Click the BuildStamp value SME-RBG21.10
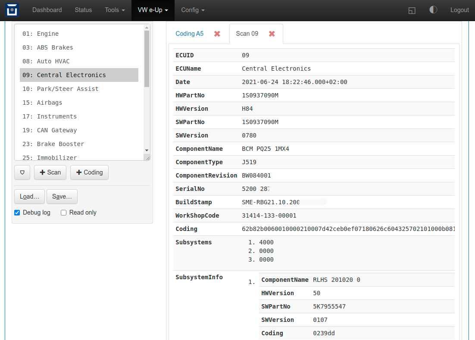The image size is (475, 340). (271, 202)
